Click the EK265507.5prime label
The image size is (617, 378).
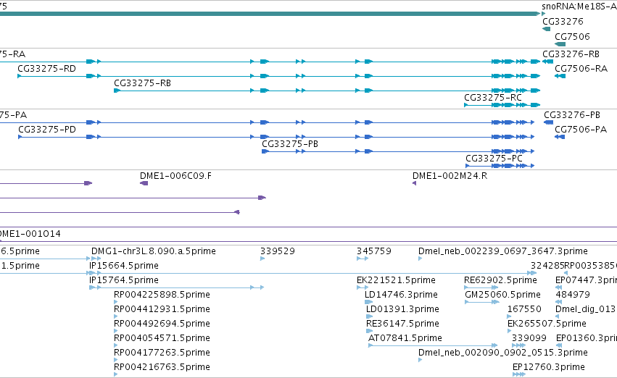(x=547, y=324)
